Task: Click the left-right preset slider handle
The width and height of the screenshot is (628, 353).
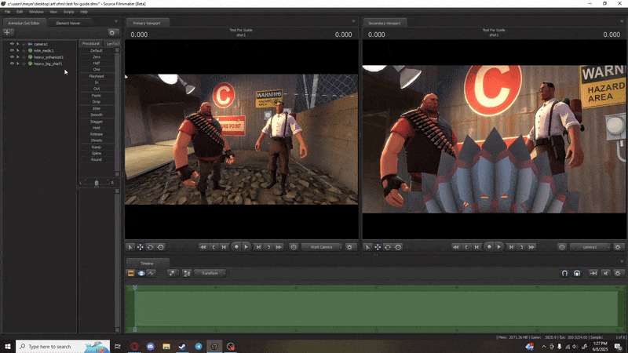Action: tap(97, 183)
